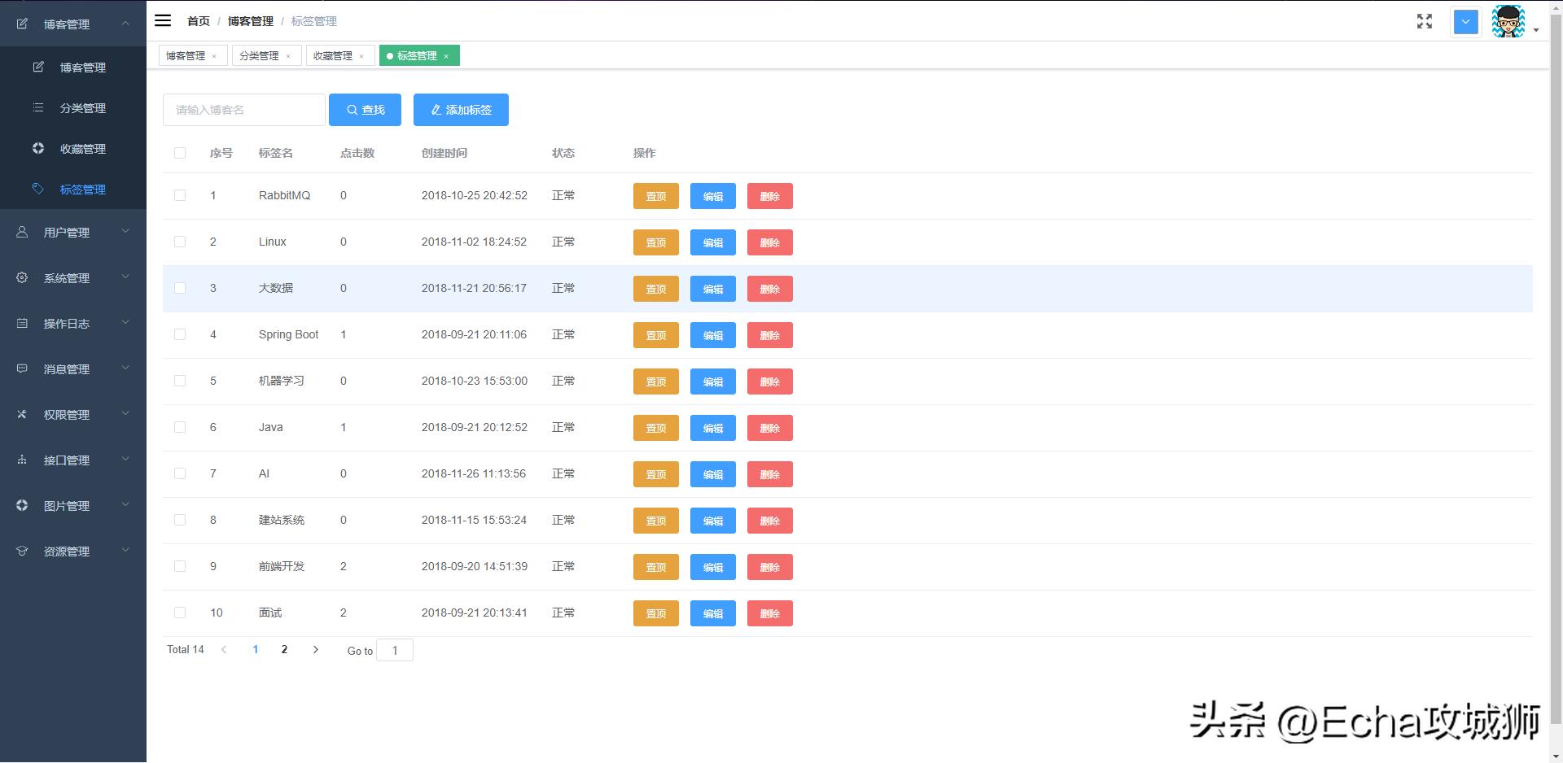Click the tag name search input field
The image size is (1563, 763).
coord(243,110)
